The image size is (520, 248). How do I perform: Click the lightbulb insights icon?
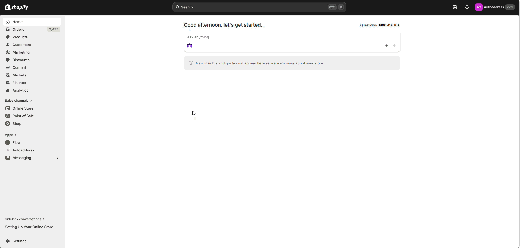pyautogui.click(x=191, y=63)
